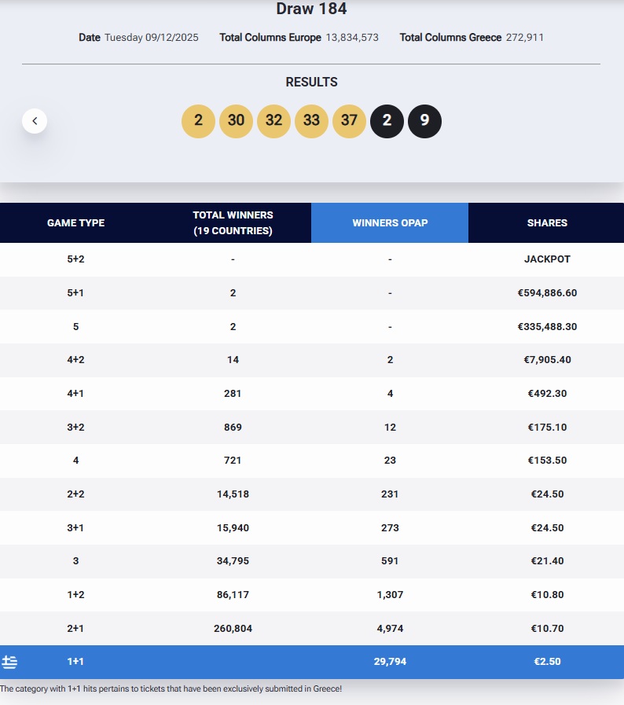Screen dimensions: 624x705
Task: Select the €594,886.60 share amount
Action: 547,293
